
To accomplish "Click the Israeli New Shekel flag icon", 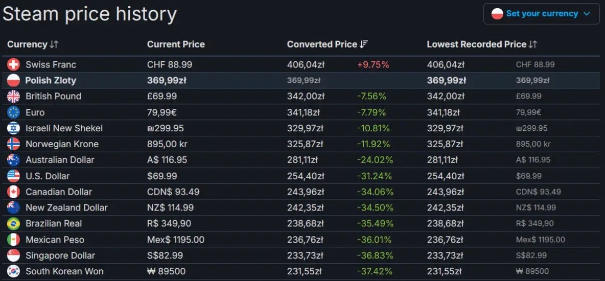I will (x=13, y=128).
